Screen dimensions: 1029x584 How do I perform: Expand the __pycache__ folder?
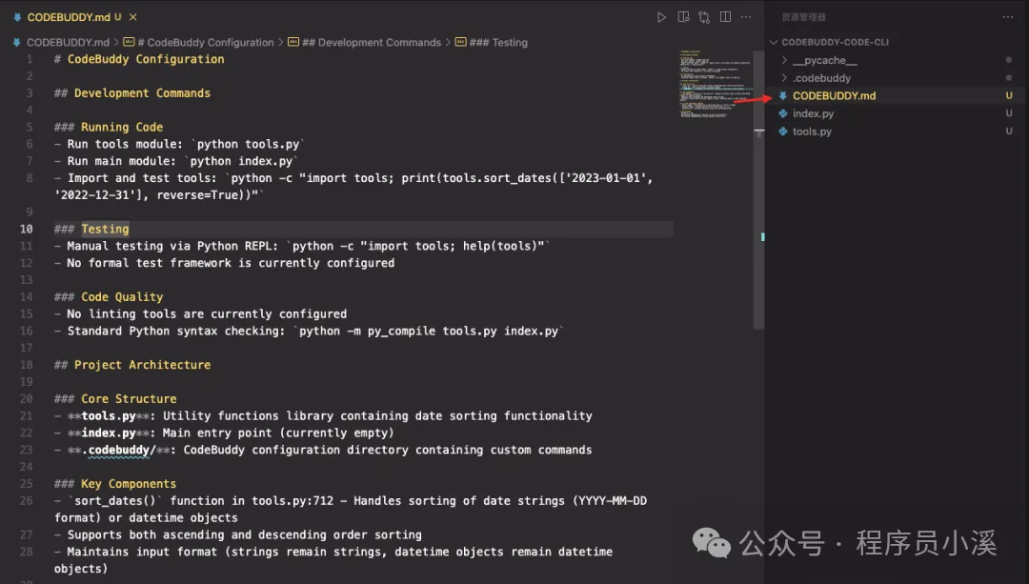pos(824,60)
